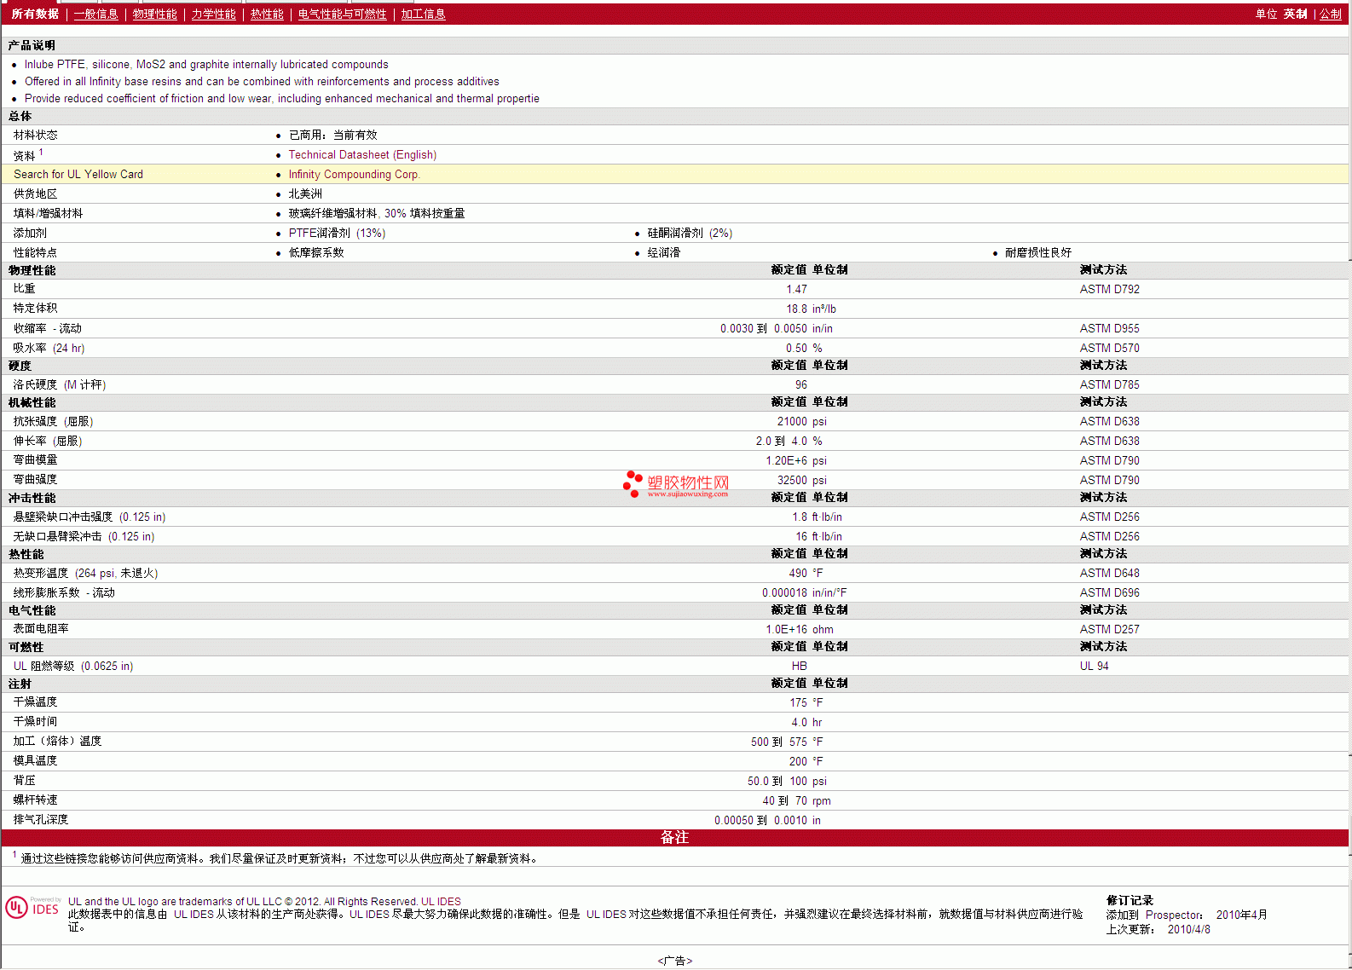Click the 玻璃纤维增强材料 30% filler text
Viewport: 1352px width, 970px height.
pyautogui.click(x=377, y=214)
